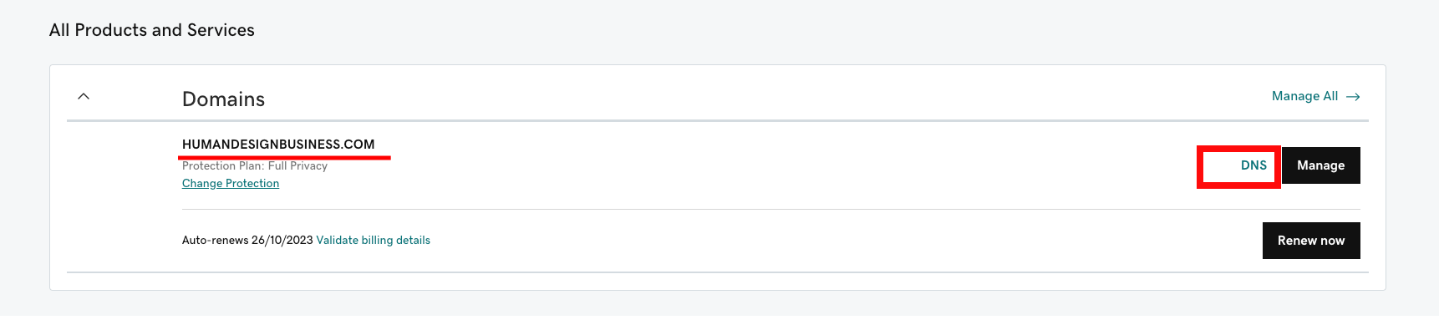Click the All Products and Services heading
Viewport: 1439px width, 325px height.
(152, 30)
